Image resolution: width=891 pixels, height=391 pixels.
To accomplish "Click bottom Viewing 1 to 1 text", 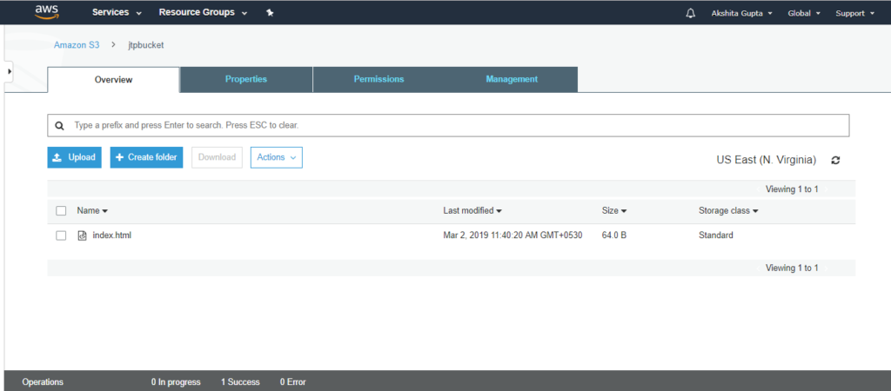I will coord(792,268).
